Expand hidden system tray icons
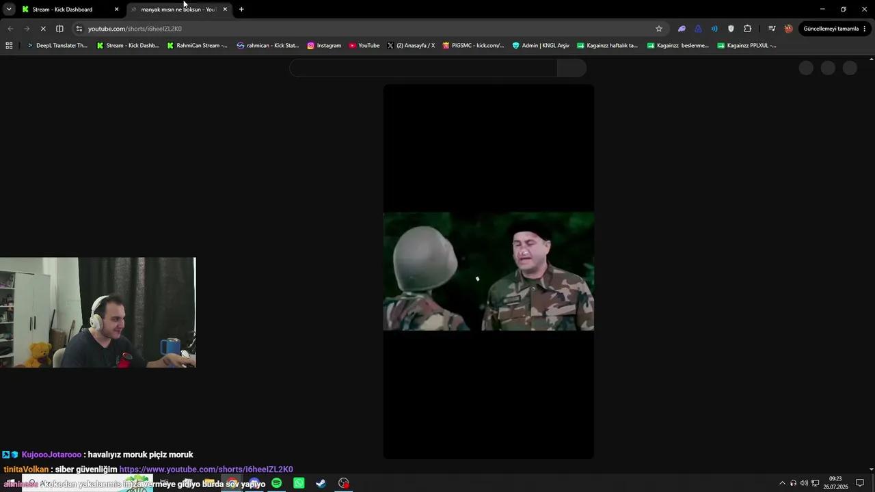The height and width of the screenshot is (492, 875). pyautogui.click(x=782, y=483)
